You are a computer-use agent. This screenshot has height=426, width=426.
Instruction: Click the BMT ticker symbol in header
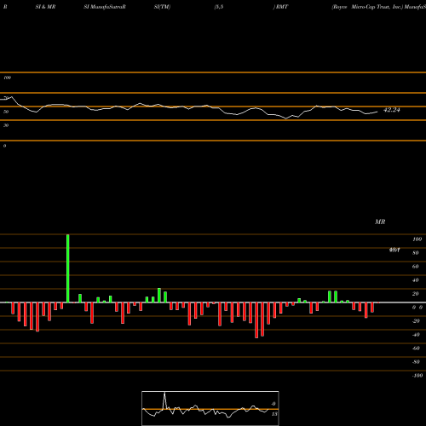coord(282,7)
